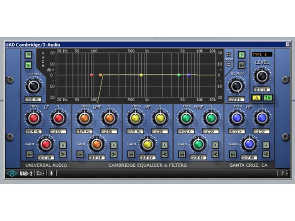Viewport: 295px width, 221px height.
Task: Click the green HMF FREQ knob
Action: pyautogui.click(x=186, y=118)
